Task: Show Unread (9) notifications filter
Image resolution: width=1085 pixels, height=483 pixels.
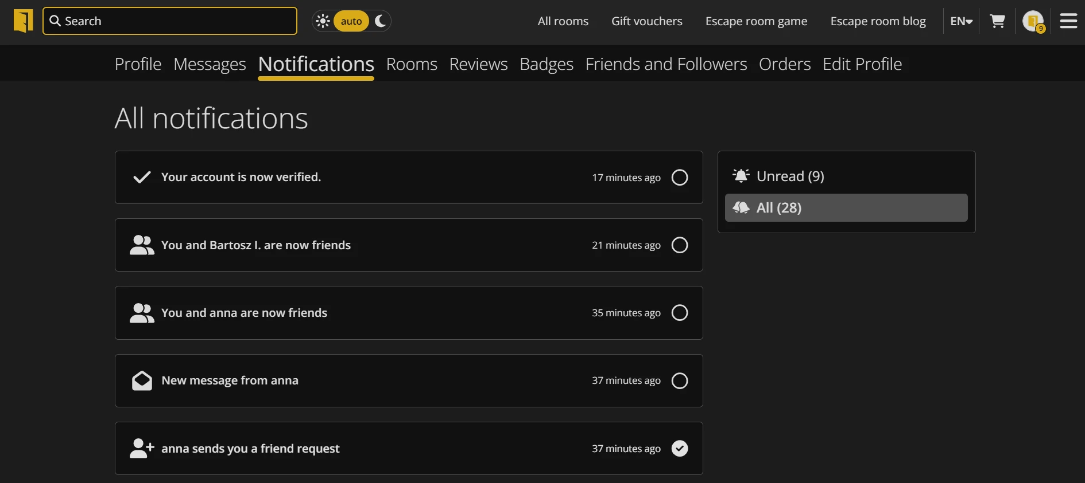Action: [790, 176]
